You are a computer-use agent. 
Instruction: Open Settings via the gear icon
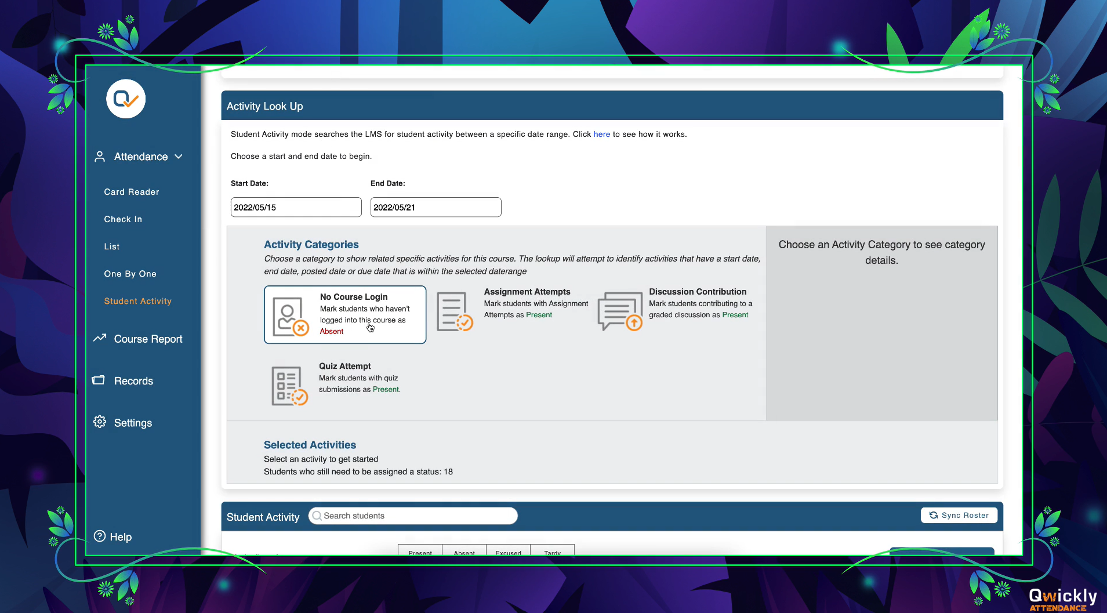[100, 422]
